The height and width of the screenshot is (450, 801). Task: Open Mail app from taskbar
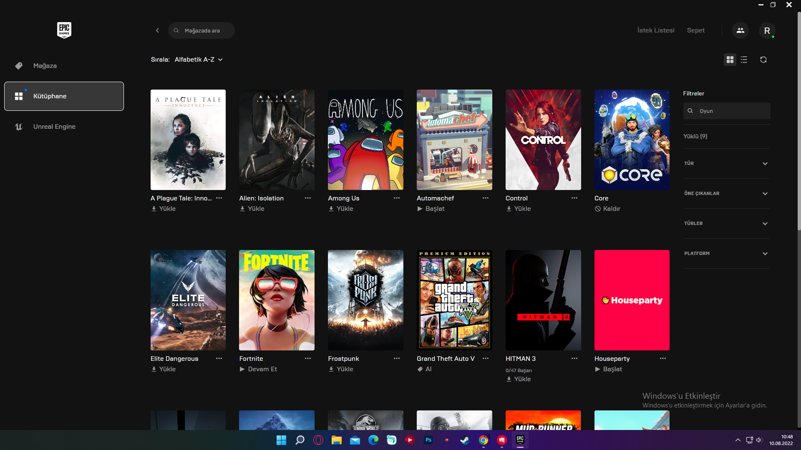[x=355, y=440]
